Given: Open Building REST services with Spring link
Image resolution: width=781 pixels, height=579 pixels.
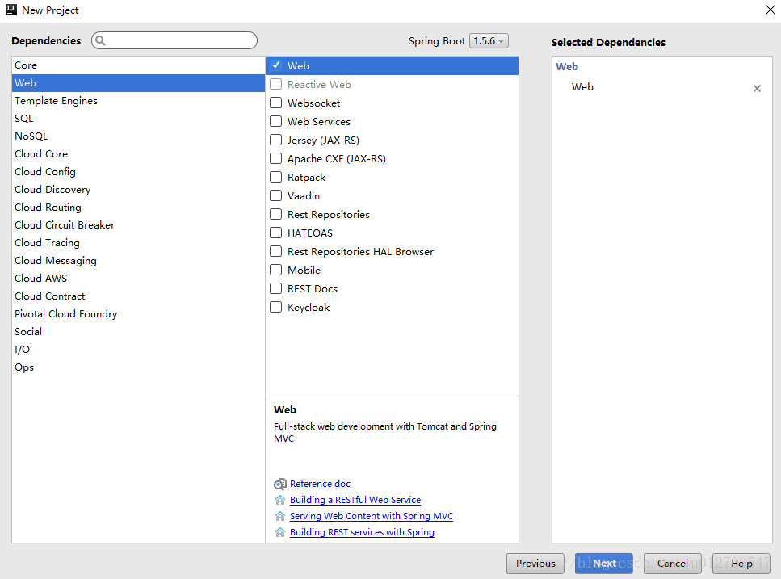Looking at the screenshot, I should point(362,532).
